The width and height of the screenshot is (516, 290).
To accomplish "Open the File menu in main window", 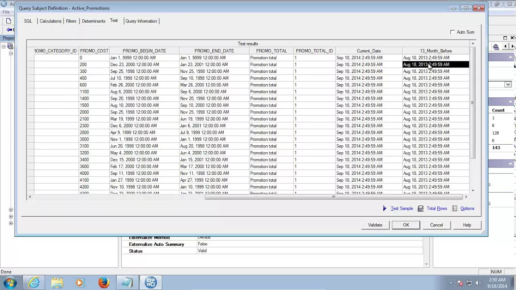I will click(x=6, y=12).
